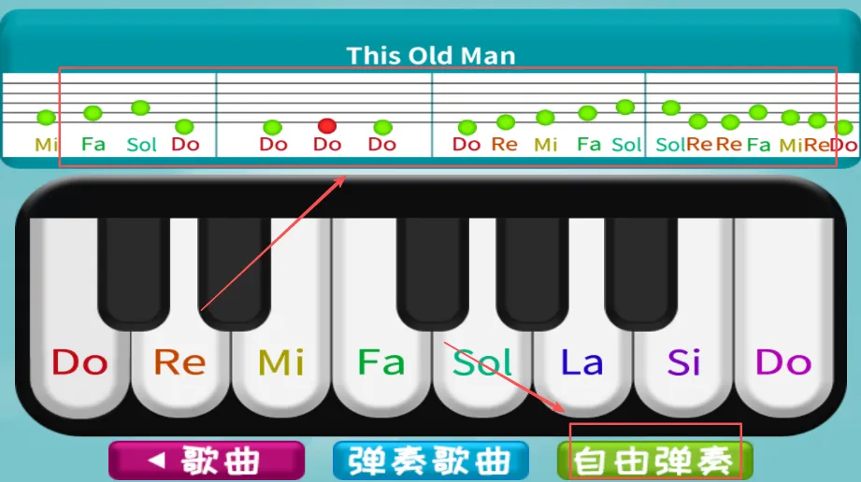
Task: Play the blue La piano key
Action: click(x=582, y=362)
